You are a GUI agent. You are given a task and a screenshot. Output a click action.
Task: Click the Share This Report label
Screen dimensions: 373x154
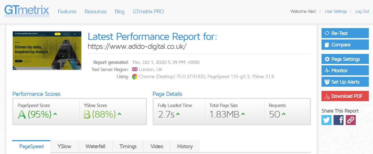(x=340, y=111)
